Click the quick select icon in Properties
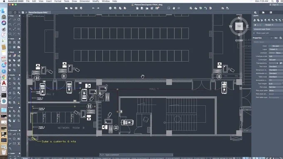 281,38
